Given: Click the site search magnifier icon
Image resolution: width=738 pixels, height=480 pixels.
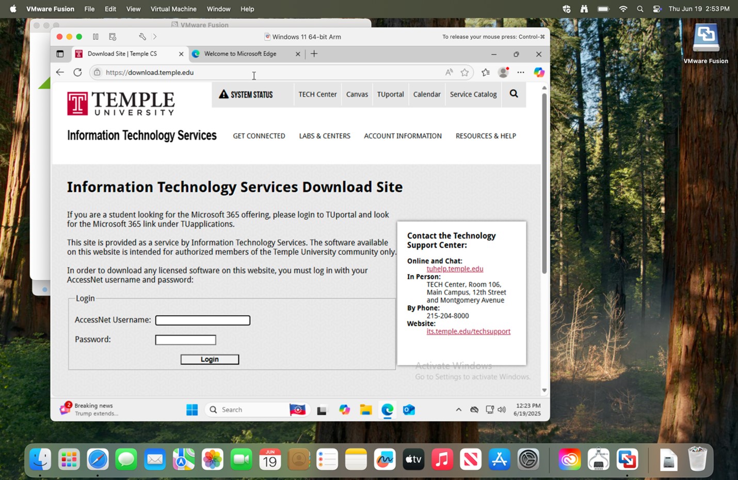Looking at the screenshot, I should (x=514, y=94).
